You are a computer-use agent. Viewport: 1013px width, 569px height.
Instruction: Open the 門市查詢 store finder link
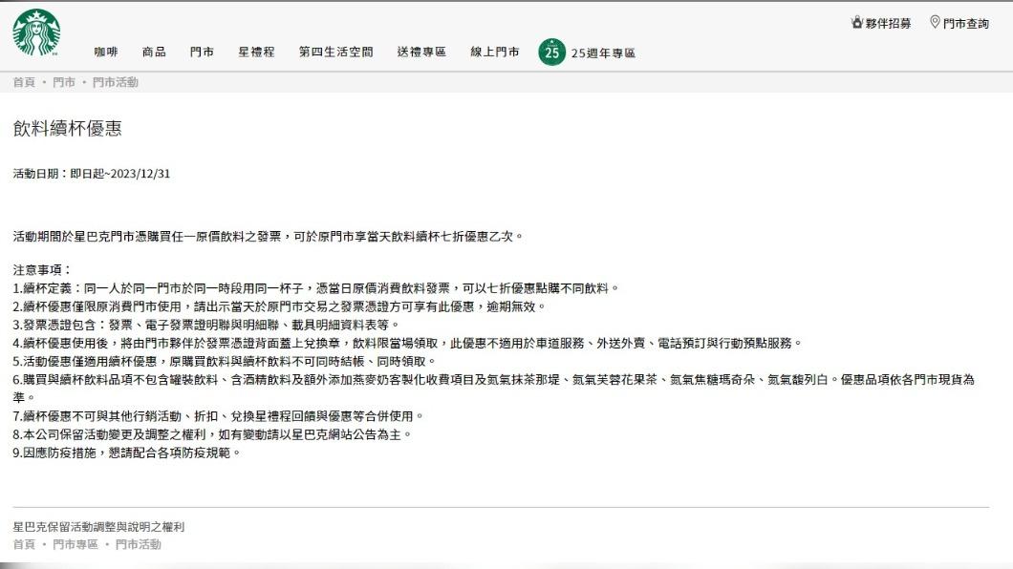tap(966, 23)
